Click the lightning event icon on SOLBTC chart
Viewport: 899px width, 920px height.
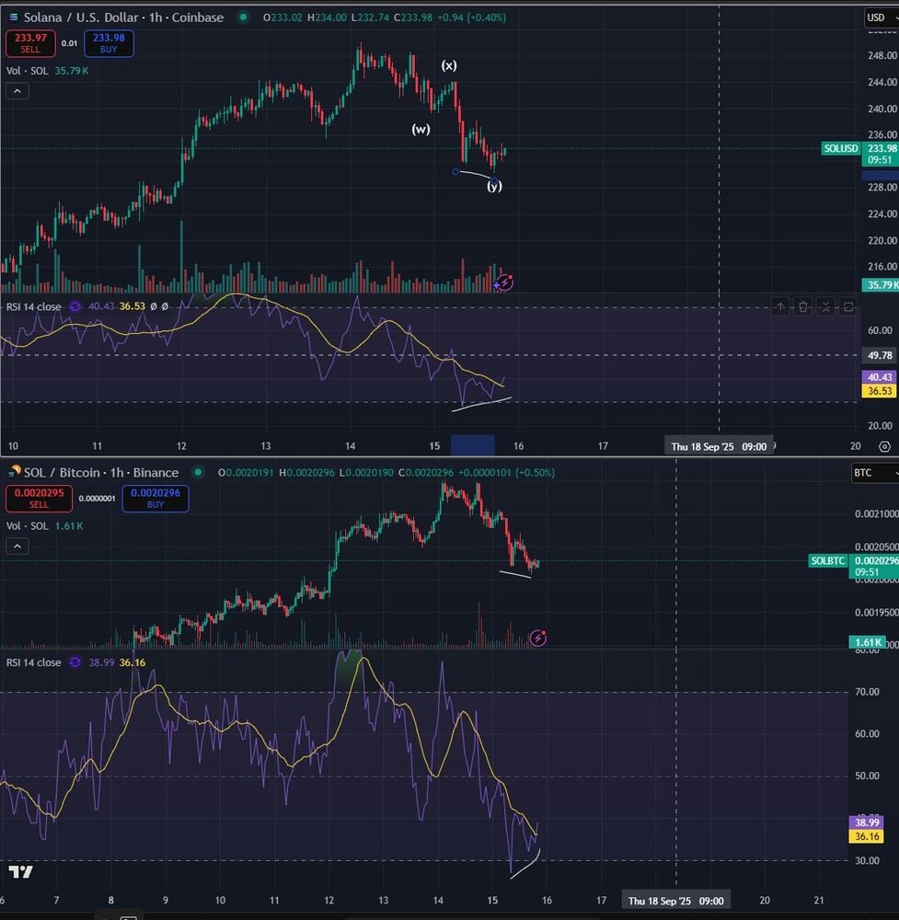[x=538, y=638]
